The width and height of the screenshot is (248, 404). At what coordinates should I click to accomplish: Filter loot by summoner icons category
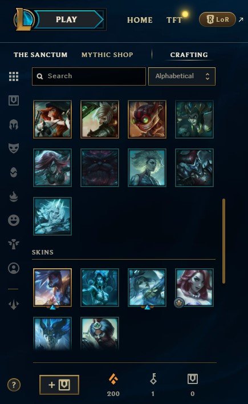coord(14,268)
